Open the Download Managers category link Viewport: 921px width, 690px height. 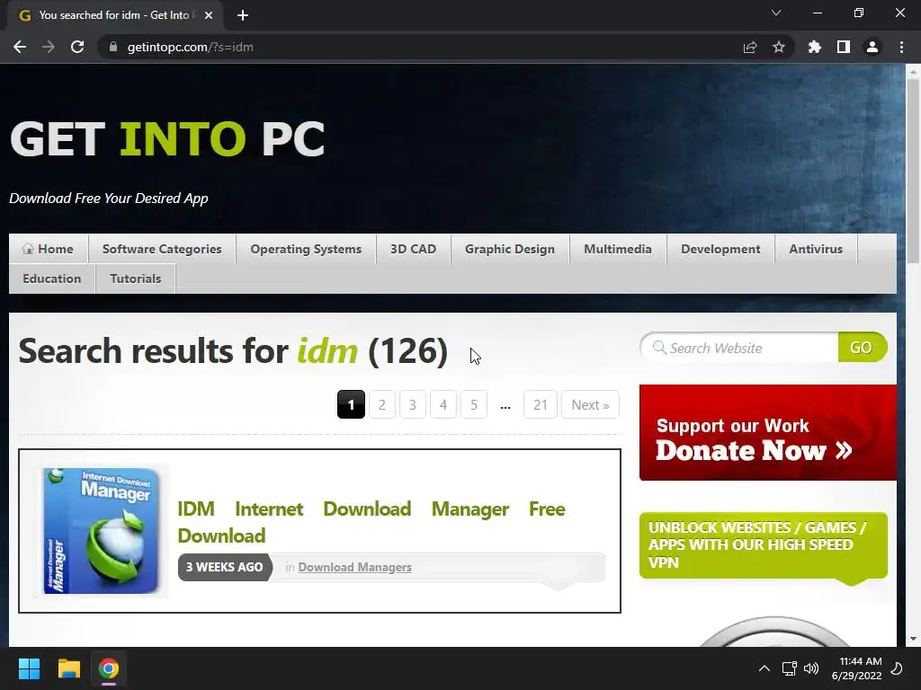354,568
